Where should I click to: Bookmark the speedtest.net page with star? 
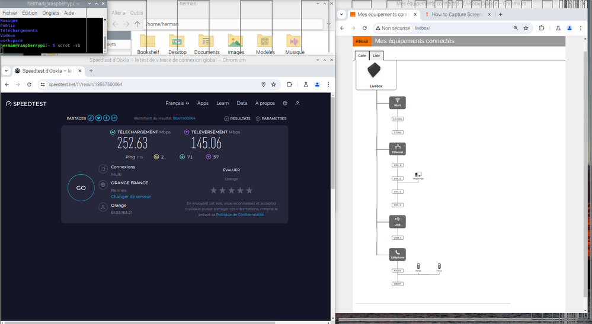(x=273, y=85)
